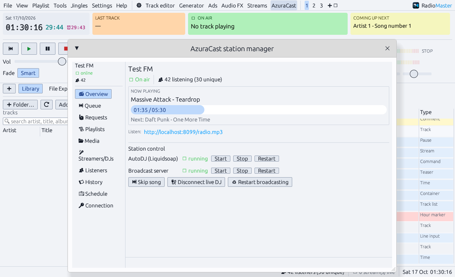Open Streamers/DJs section
The width and height of the screenshot is (455, 277).
point(96,156)
